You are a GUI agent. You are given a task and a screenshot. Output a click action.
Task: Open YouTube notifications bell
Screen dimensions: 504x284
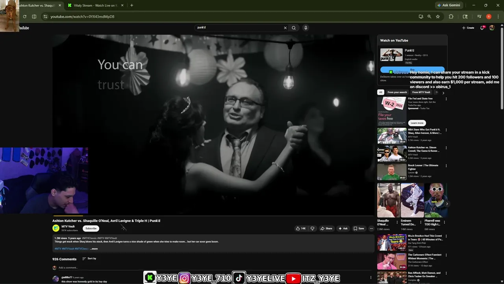pos(482,28)
